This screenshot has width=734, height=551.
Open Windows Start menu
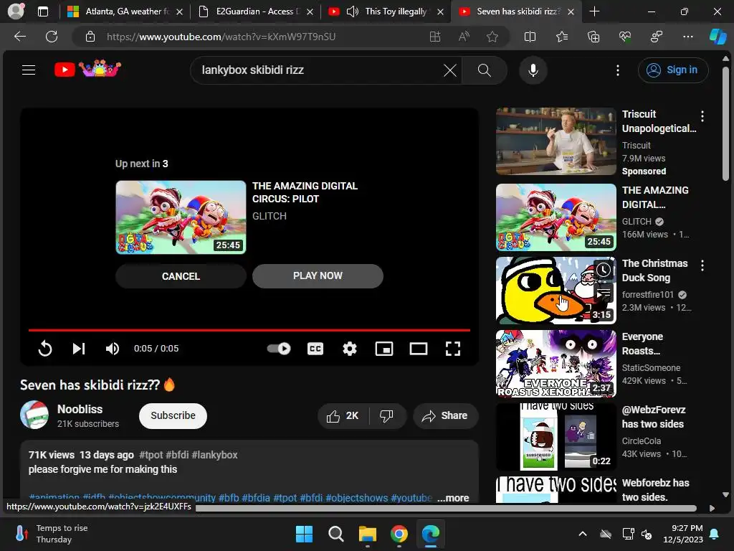(304, 534)
